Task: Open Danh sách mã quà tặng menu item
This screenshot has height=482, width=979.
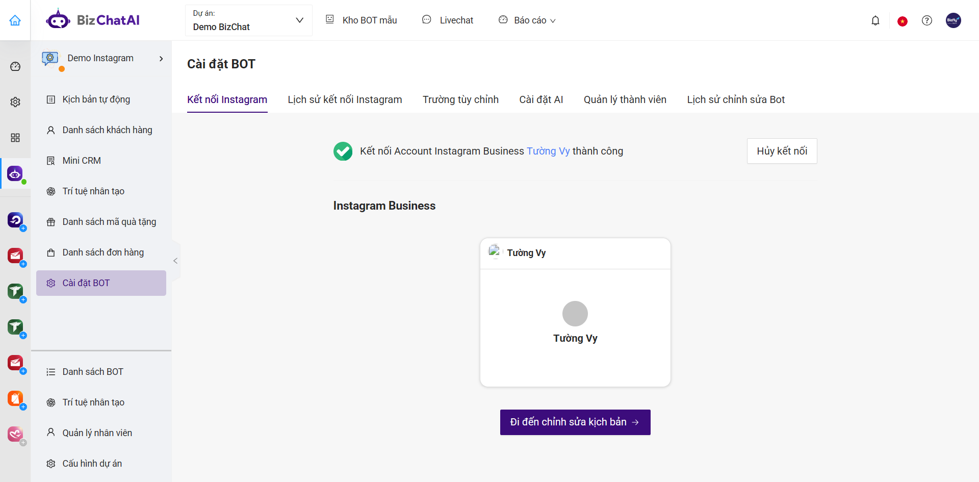Action: 101,222
